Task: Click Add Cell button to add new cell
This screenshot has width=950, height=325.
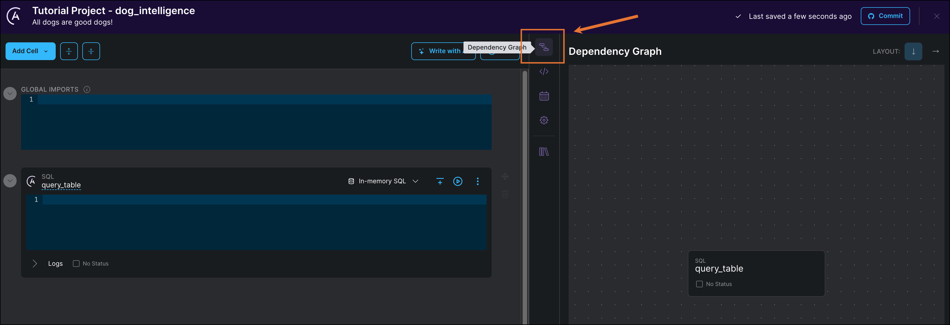Action: [x=29, y=51]
